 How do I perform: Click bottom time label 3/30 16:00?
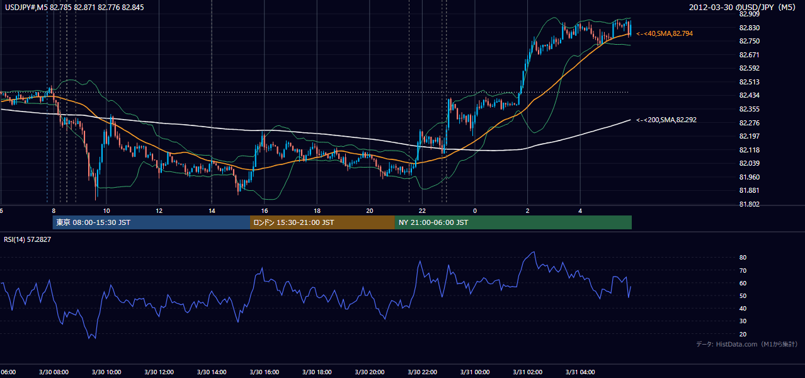tap(264, 372)
